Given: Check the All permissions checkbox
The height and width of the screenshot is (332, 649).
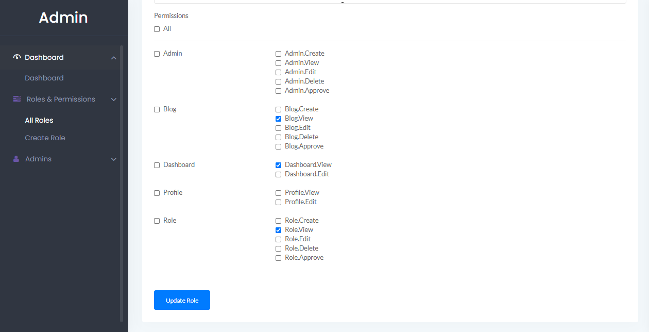Looking at the screenshot, I should tap(157, 29).
